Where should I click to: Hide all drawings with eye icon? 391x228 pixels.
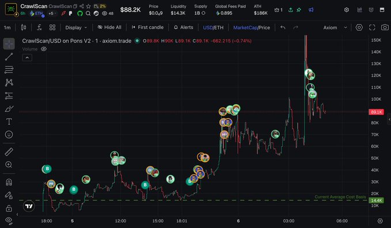pyautogui.click(x=9, y=221)
